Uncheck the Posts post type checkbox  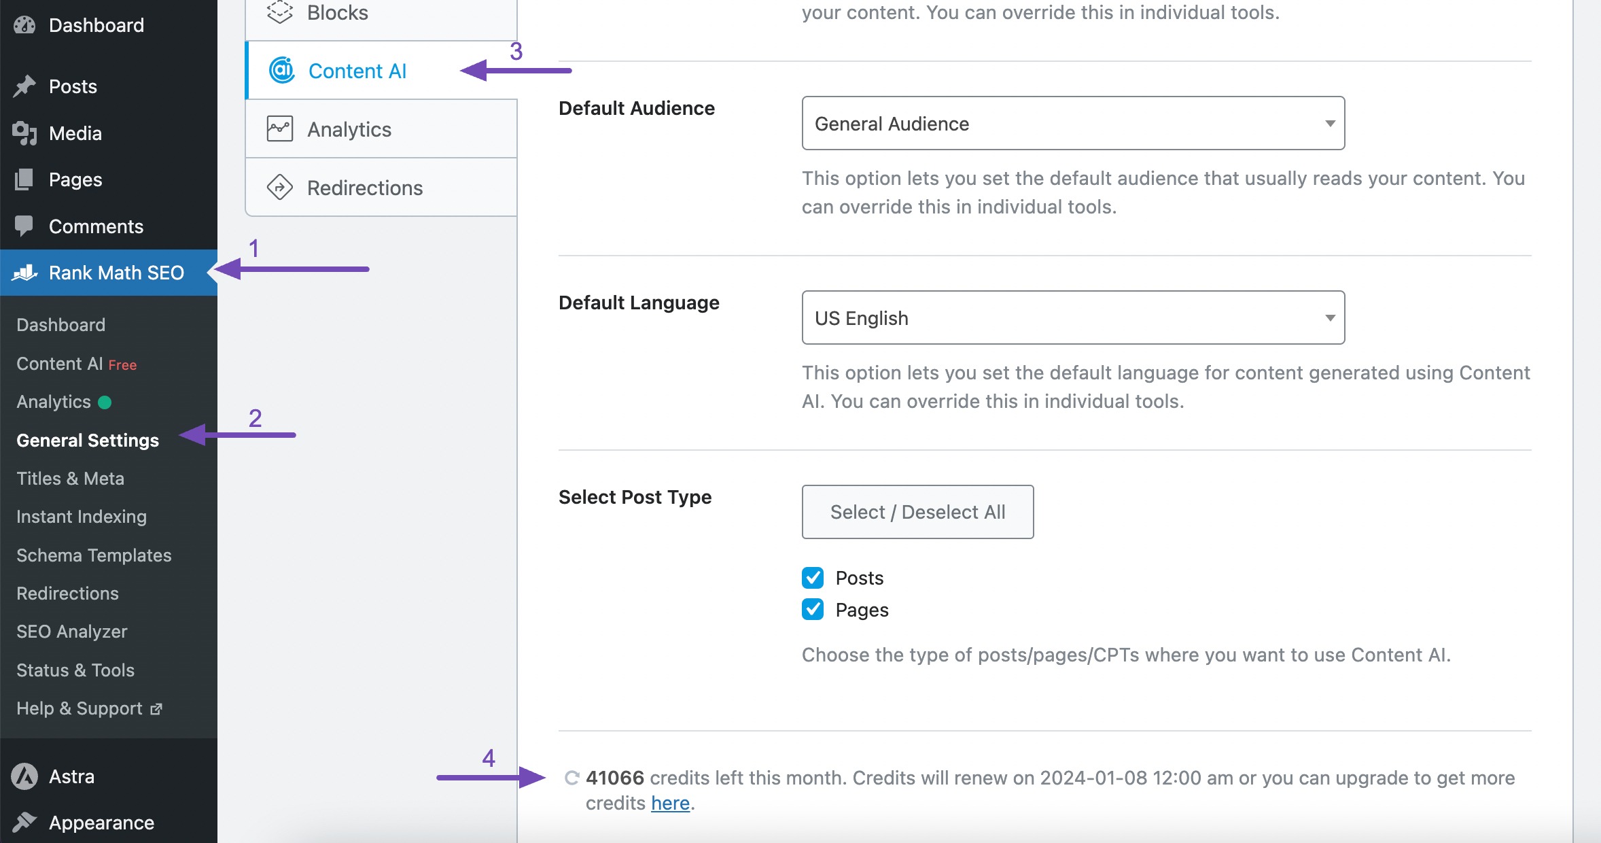813,578
